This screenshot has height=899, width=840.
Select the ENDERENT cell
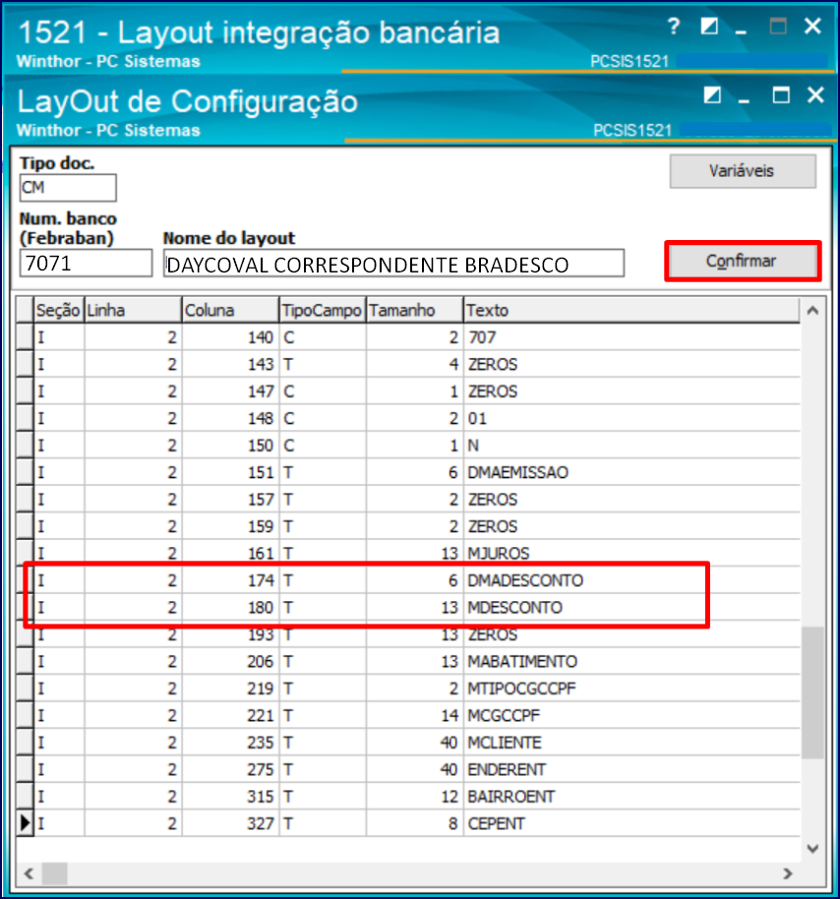(x=630, y=769)
